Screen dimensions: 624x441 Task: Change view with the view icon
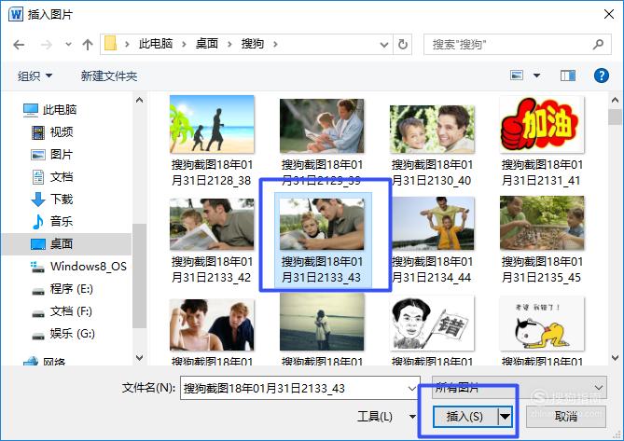517,76
